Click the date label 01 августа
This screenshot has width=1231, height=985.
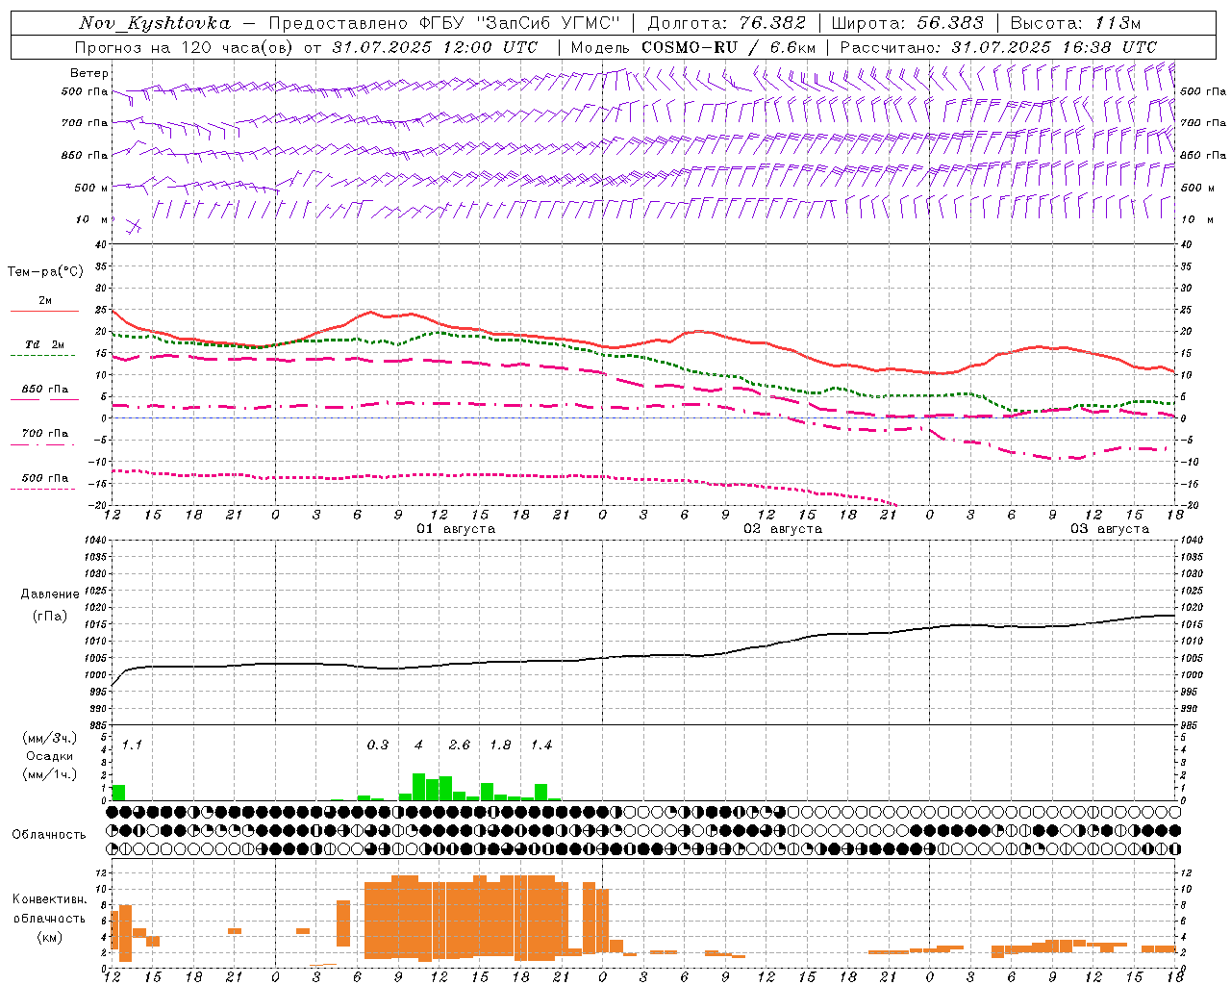point(456,529)
